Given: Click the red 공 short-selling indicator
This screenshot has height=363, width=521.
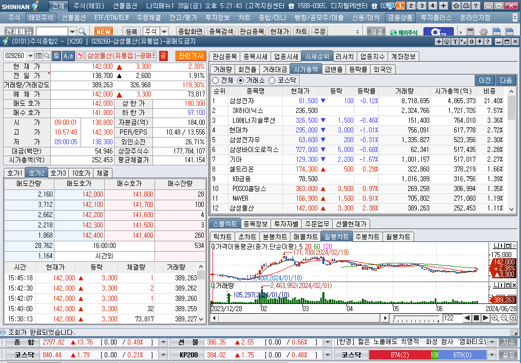Looking at the screenshot, I should pos(163,55).
